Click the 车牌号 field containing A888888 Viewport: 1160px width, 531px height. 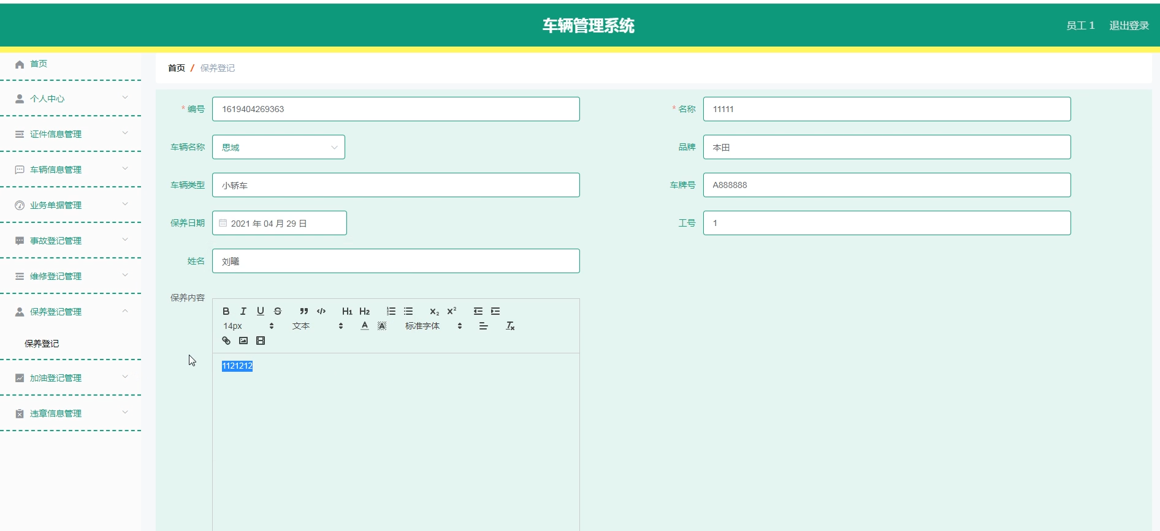point(887,185)
